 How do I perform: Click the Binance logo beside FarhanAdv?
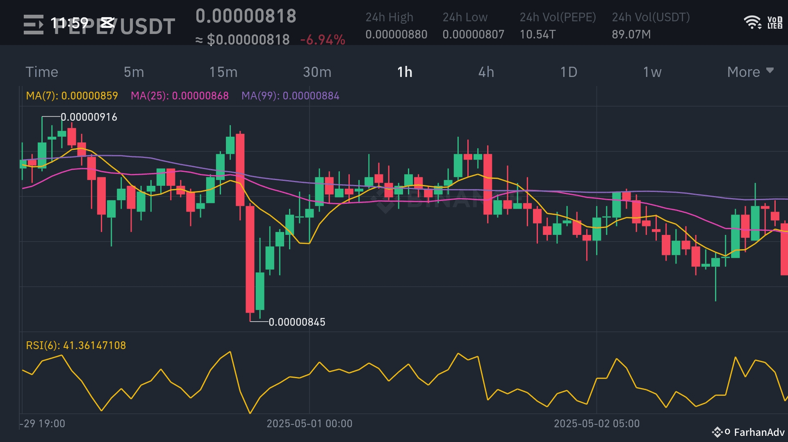pyautogui.click(x=717, y=432)
